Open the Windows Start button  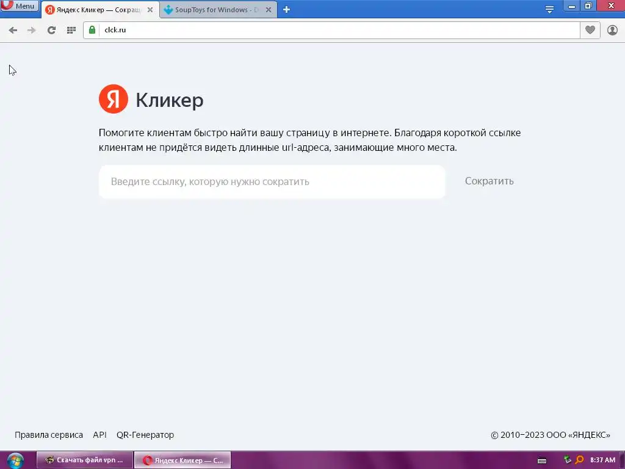coord(15,460)
